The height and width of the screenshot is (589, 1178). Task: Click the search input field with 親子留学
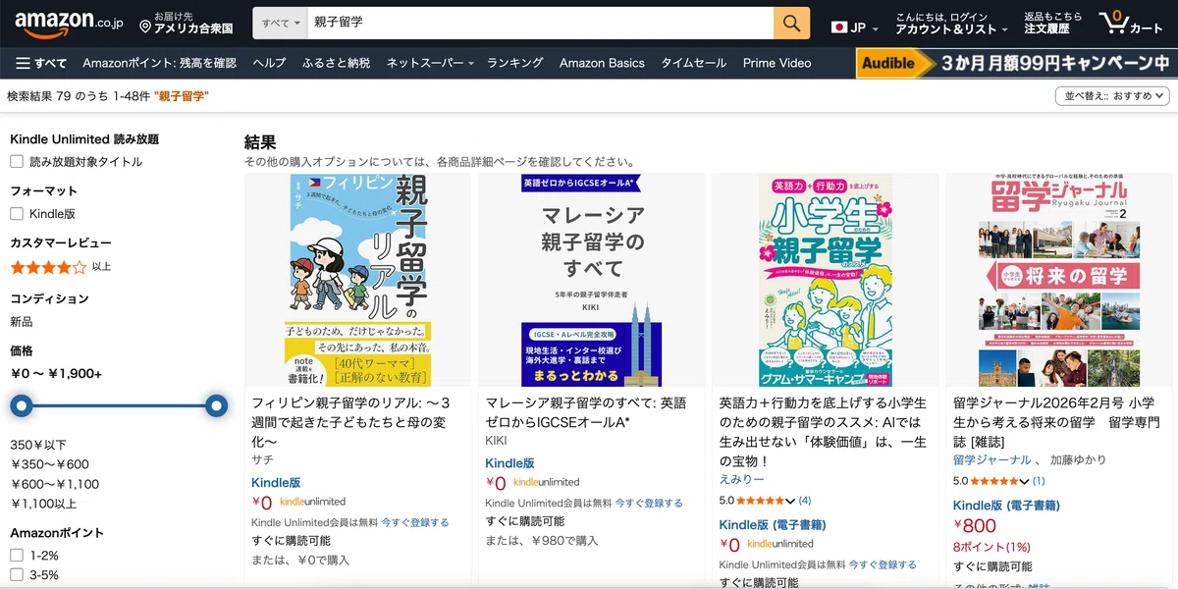tap(540, 23)
